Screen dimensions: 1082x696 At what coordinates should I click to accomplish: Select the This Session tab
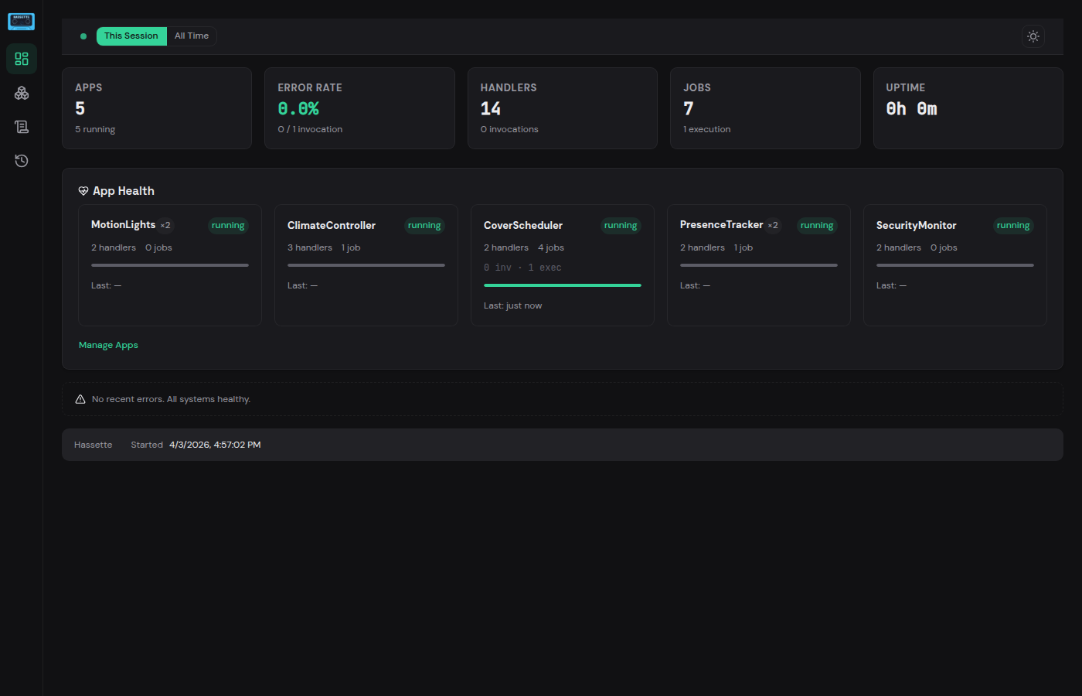pyautogui.click(x=131, y=36)
